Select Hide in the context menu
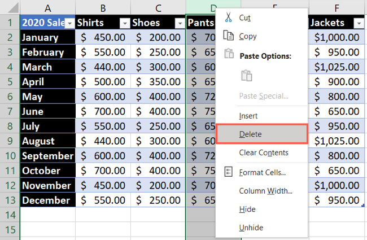Image resolution: width=367 pixels, height=240 pixels. (x=247, y=209)
